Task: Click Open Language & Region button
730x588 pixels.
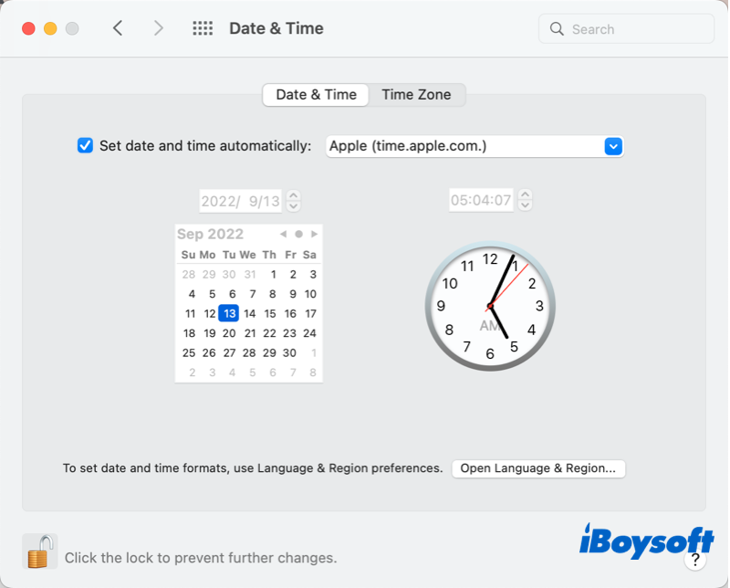Action: [x=538, y=468]
